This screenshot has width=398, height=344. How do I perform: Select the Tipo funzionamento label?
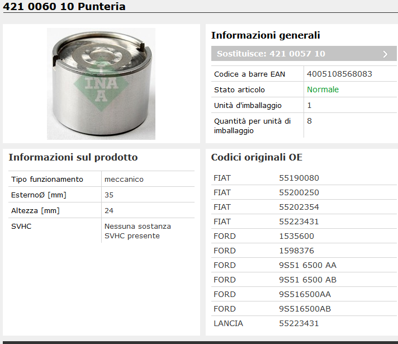pyautogui.click(x=47, y=180)
